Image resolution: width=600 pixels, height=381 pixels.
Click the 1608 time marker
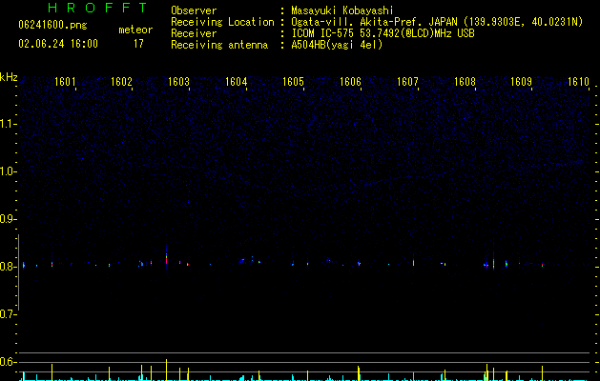465,82
